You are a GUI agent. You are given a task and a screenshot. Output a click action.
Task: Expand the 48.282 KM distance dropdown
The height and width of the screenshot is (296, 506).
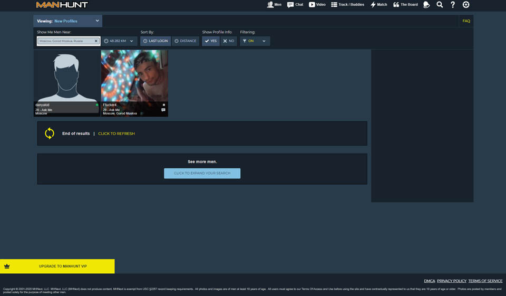[119, 41]
